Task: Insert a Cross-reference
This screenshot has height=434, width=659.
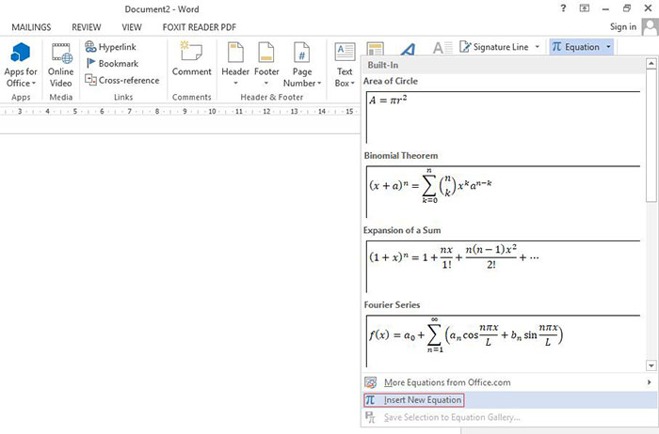Action: 122,80
